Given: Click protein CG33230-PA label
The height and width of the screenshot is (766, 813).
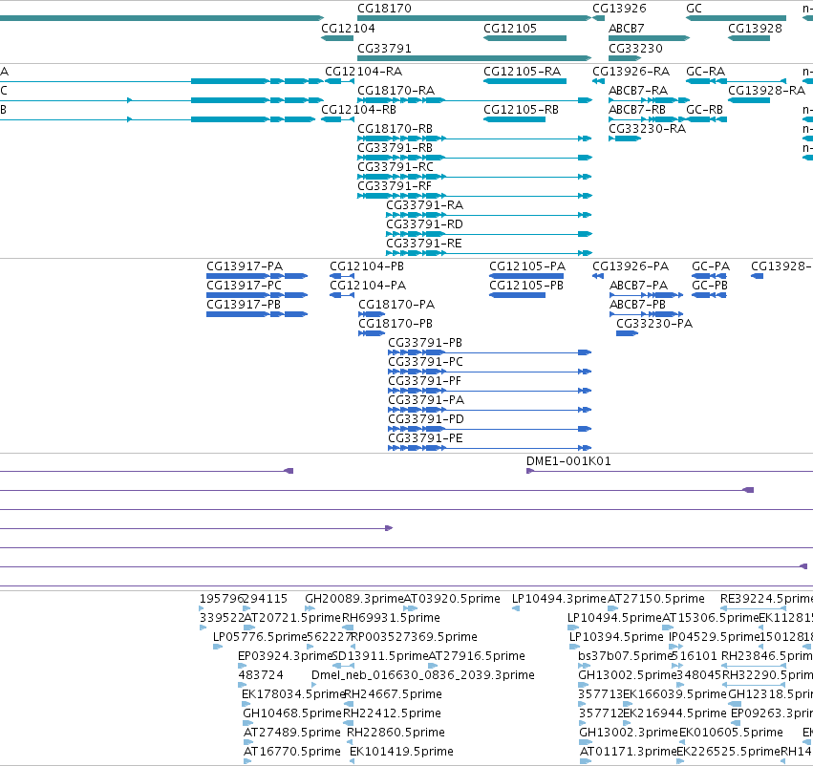Looking at the screenshot, I should pyautogui.click(x=654, y=324).
